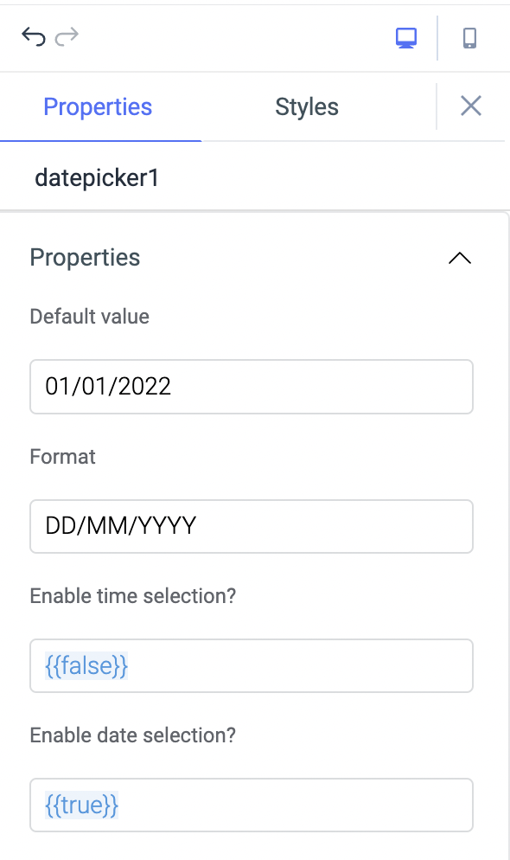Close the properties panel with the X
The image size is (510, 860).
470,106
